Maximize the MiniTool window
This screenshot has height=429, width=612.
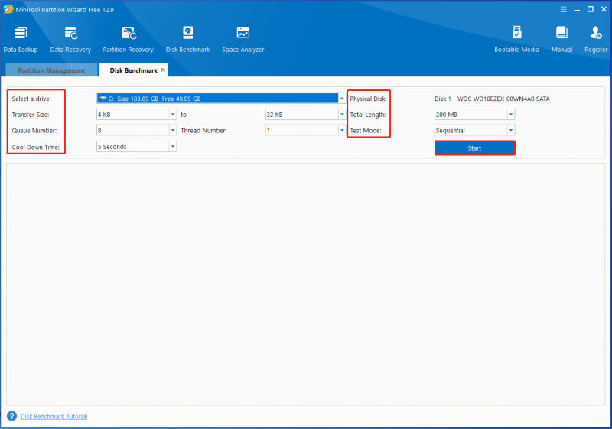(x=590, y=9)
